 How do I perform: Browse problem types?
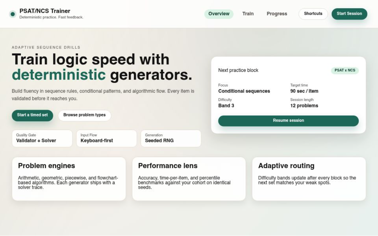[85, 115]
